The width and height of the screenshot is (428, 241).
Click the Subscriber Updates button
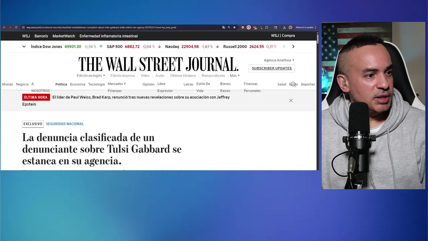[272, 68]
